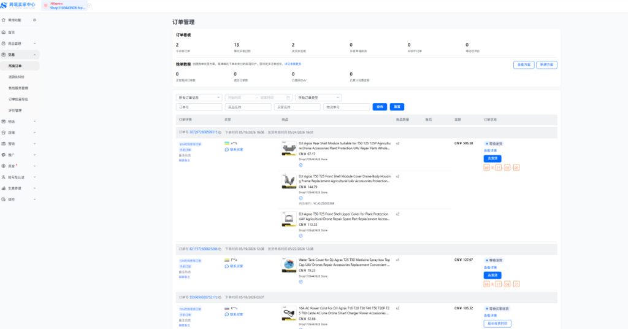Image resolution: width=628 pixels, height=329 pixels.
Task: Open the settings gear beside 常用功能
Action: pos(34,20)
